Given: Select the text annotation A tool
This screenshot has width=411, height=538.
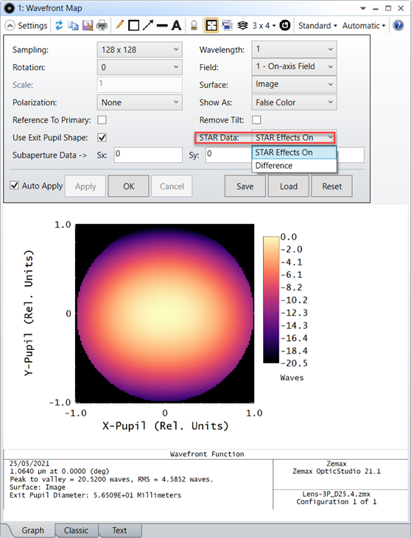Looking at the screenshot, I should (176, 25).
